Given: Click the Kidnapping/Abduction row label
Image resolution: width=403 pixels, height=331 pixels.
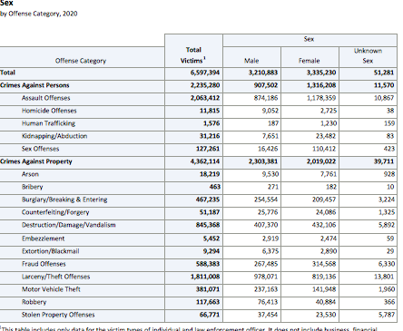Looking at the screenshot, I should point(54,136).
